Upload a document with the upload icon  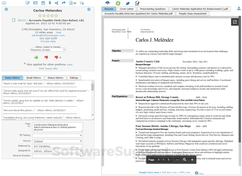pyautogui.click(x=238, y=8)
